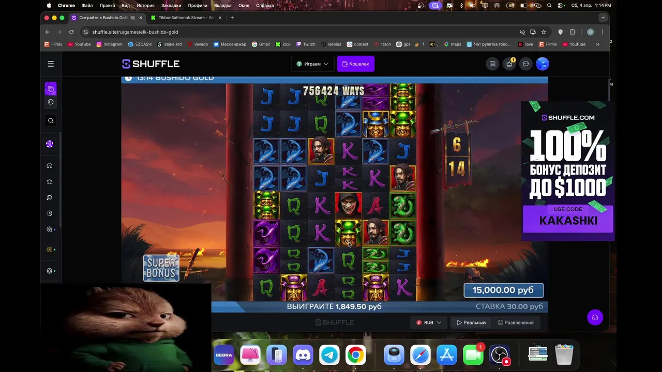This screenshot has height=372, width=662.
Task: Open recent games clock icon
Action: point(50,213)
